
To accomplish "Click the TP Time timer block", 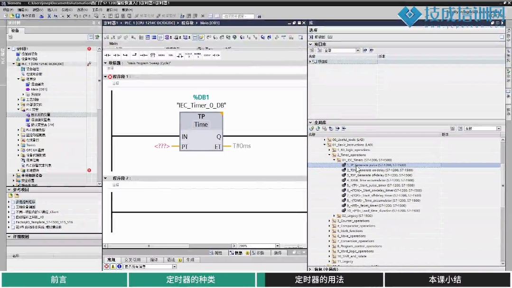I will click(x=201, y=131).
